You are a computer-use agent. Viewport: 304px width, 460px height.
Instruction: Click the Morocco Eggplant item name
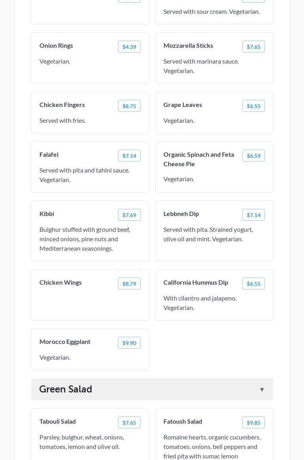pyautogui.click(x=65, y=342)
